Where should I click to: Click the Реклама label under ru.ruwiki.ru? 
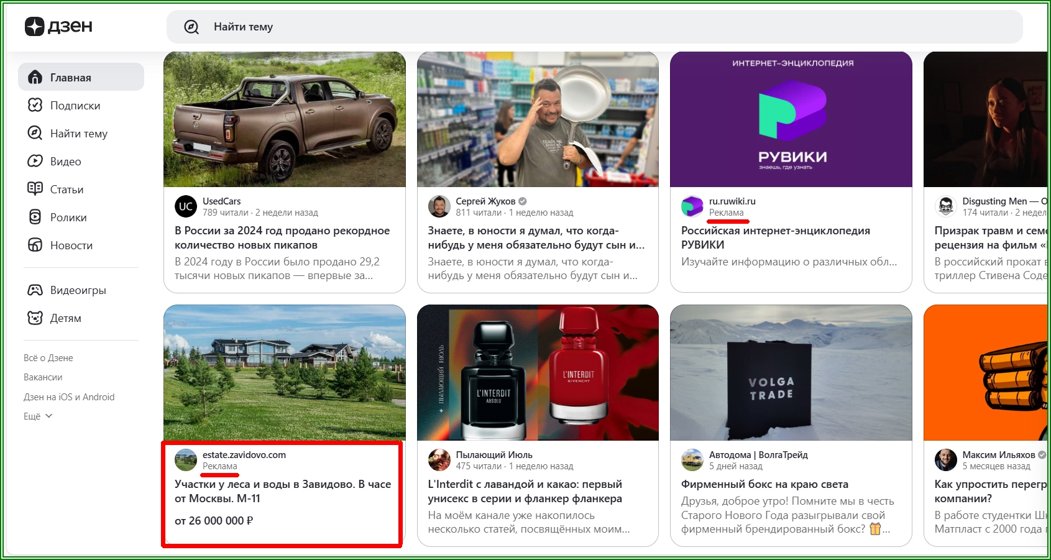click(x=726, y=213)
